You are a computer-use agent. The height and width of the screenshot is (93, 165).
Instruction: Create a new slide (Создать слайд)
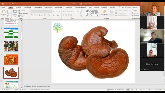tap(15, 13)
